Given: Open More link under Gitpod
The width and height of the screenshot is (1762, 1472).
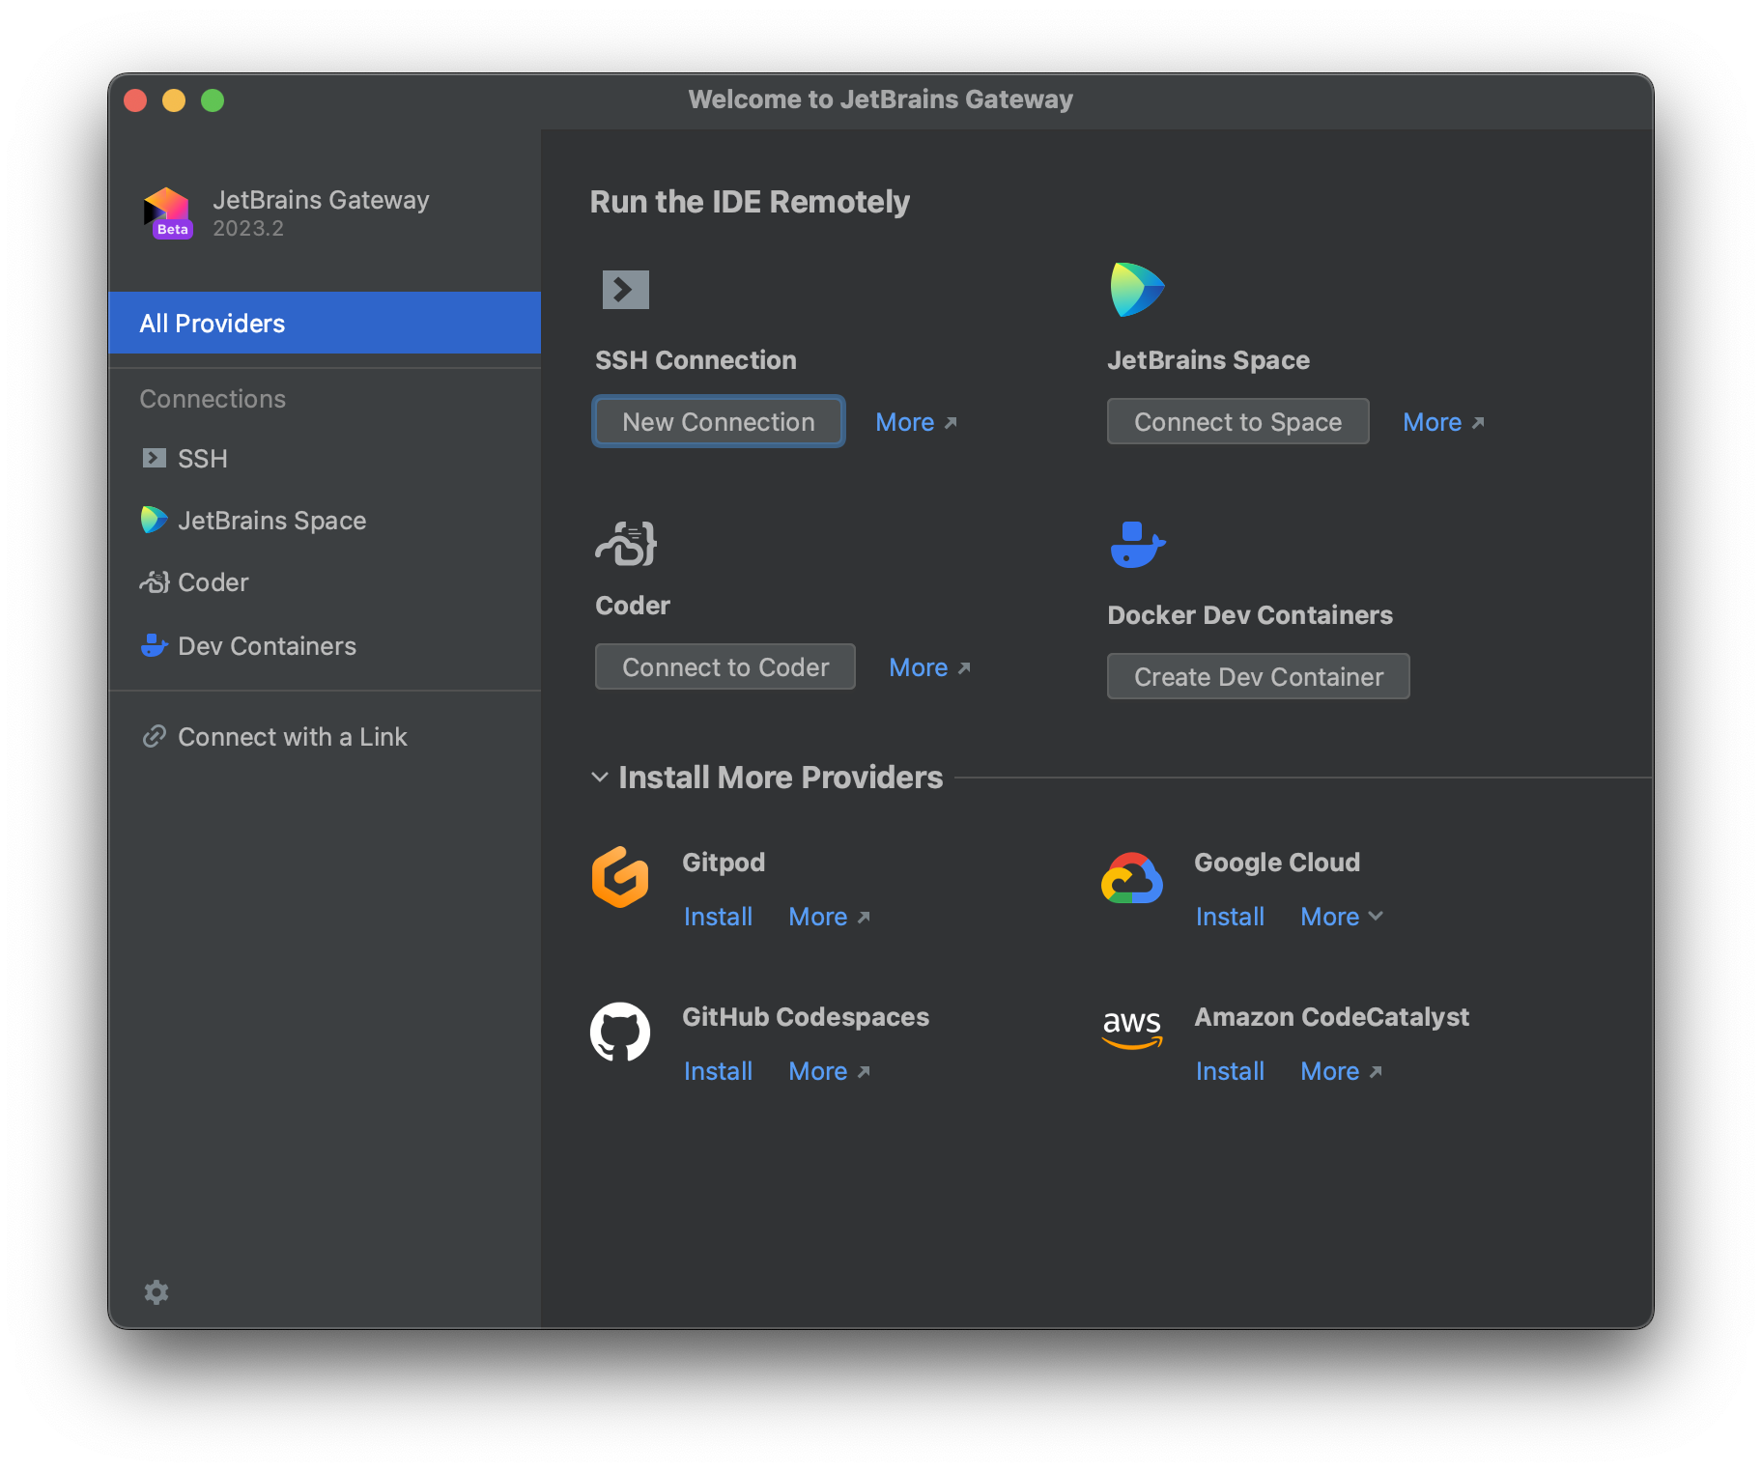Looking at the screenshot, I should (x=829, y=917).
